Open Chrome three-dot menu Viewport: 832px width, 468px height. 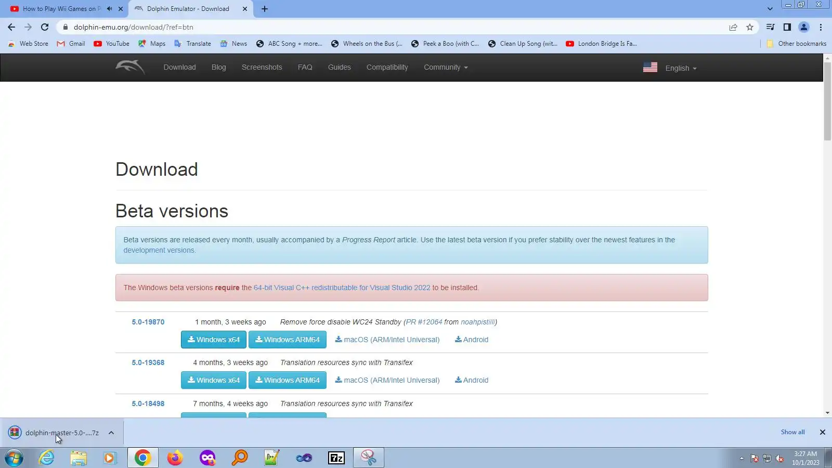[x=821, y=27]
